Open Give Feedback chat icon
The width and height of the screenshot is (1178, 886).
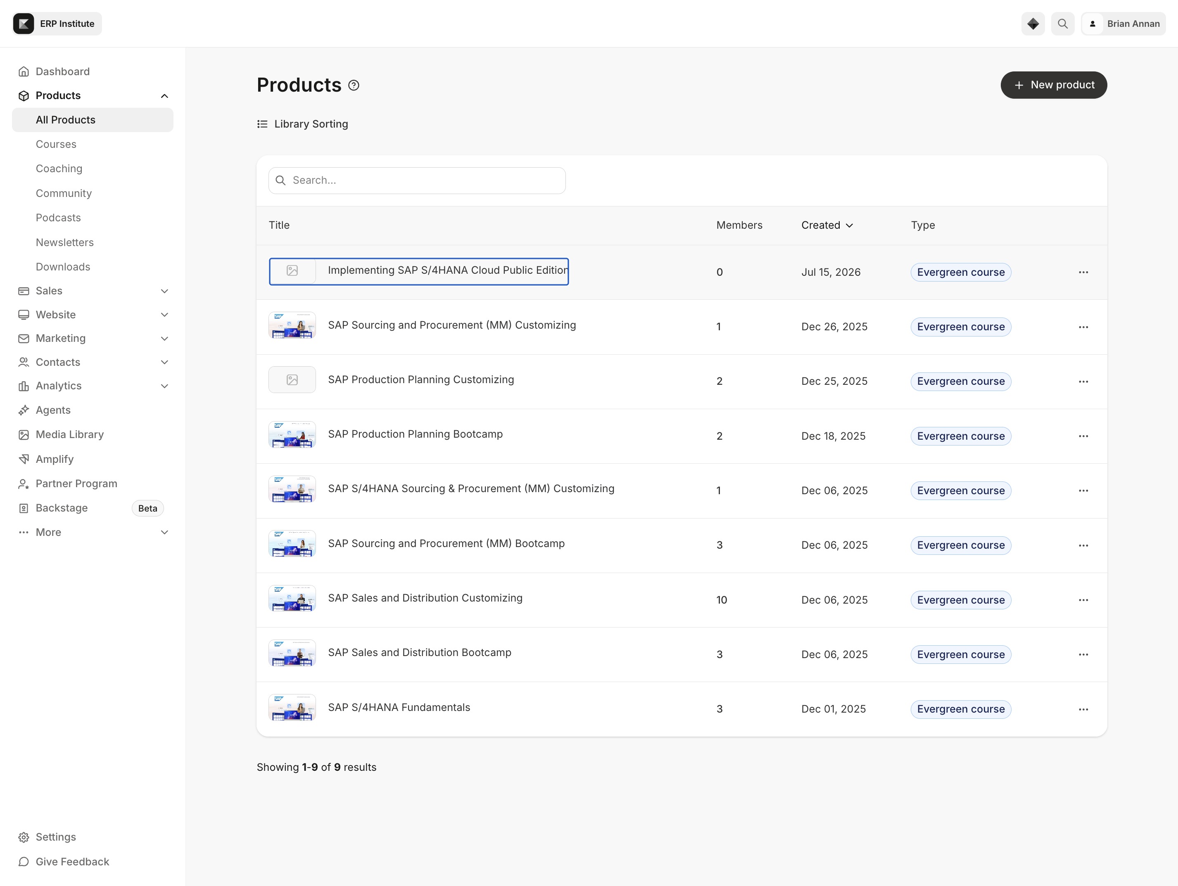pos(24,862)
